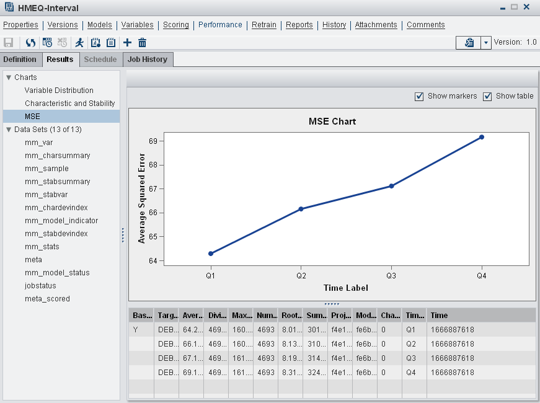Screen dimensions: 540x403
Task: Click the clipboard checklist button near Version
Action: (469, 42)
